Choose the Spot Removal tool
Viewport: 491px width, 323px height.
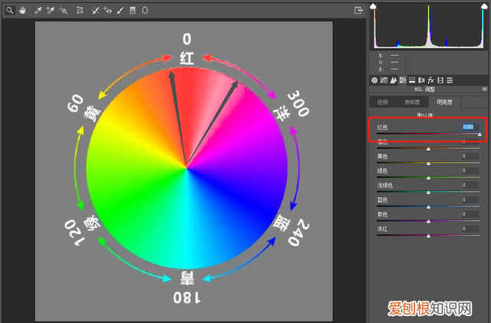[x=95, y=11]
